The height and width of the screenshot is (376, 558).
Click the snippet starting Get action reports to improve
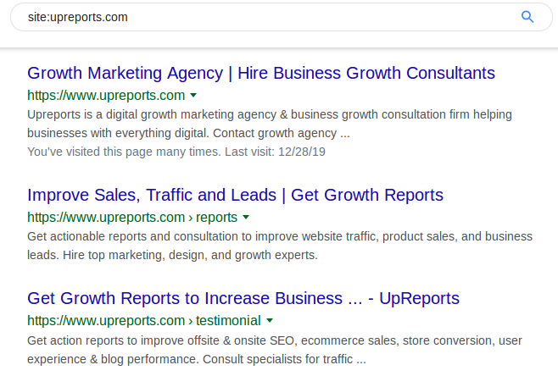pos(275,350)
